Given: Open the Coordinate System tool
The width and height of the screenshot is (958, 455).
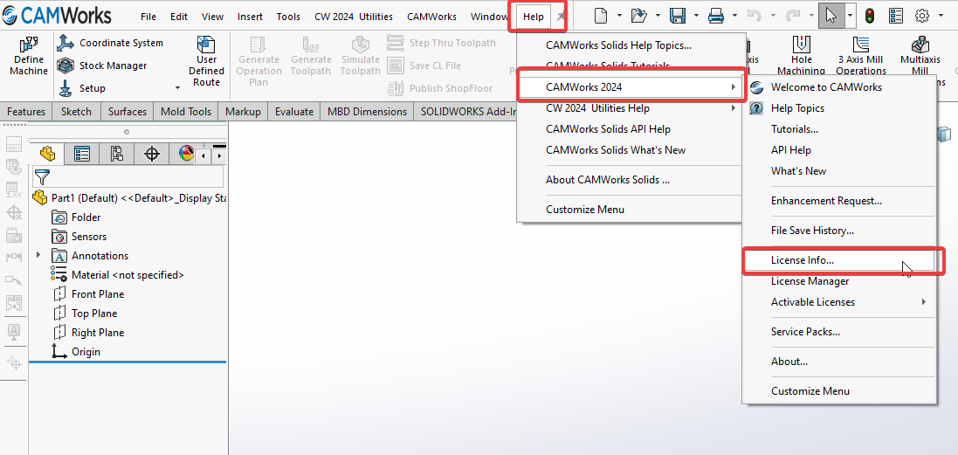Looking at the screenshot, I should click(x=110, y=43).
